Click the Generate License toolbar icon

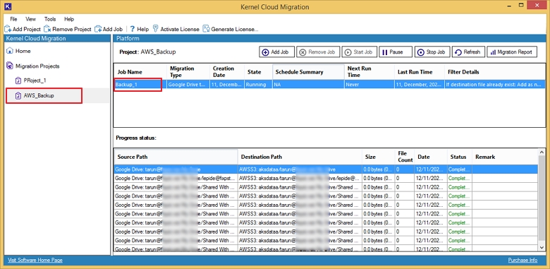coord(206,29)
